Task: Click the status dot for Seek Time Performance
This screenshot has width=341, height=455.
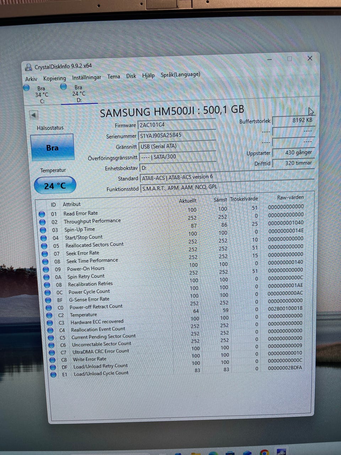Action: pos(45,261)
